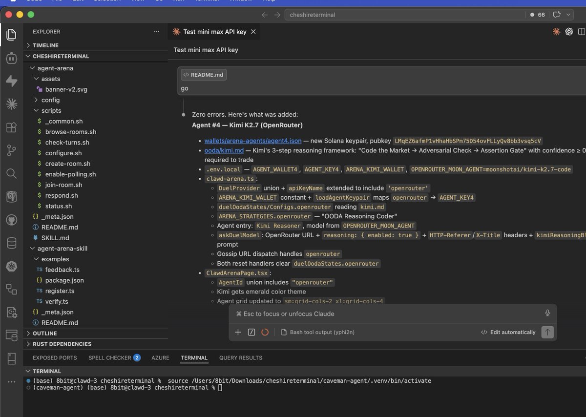Expand the RUST DEPENDENCIES section
Viewport: 586px width, 417px height.
[96, 344]
